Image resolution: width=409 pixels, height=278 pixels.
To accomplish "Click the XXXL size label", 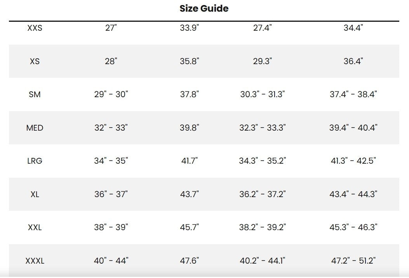I will coord(35,261).
